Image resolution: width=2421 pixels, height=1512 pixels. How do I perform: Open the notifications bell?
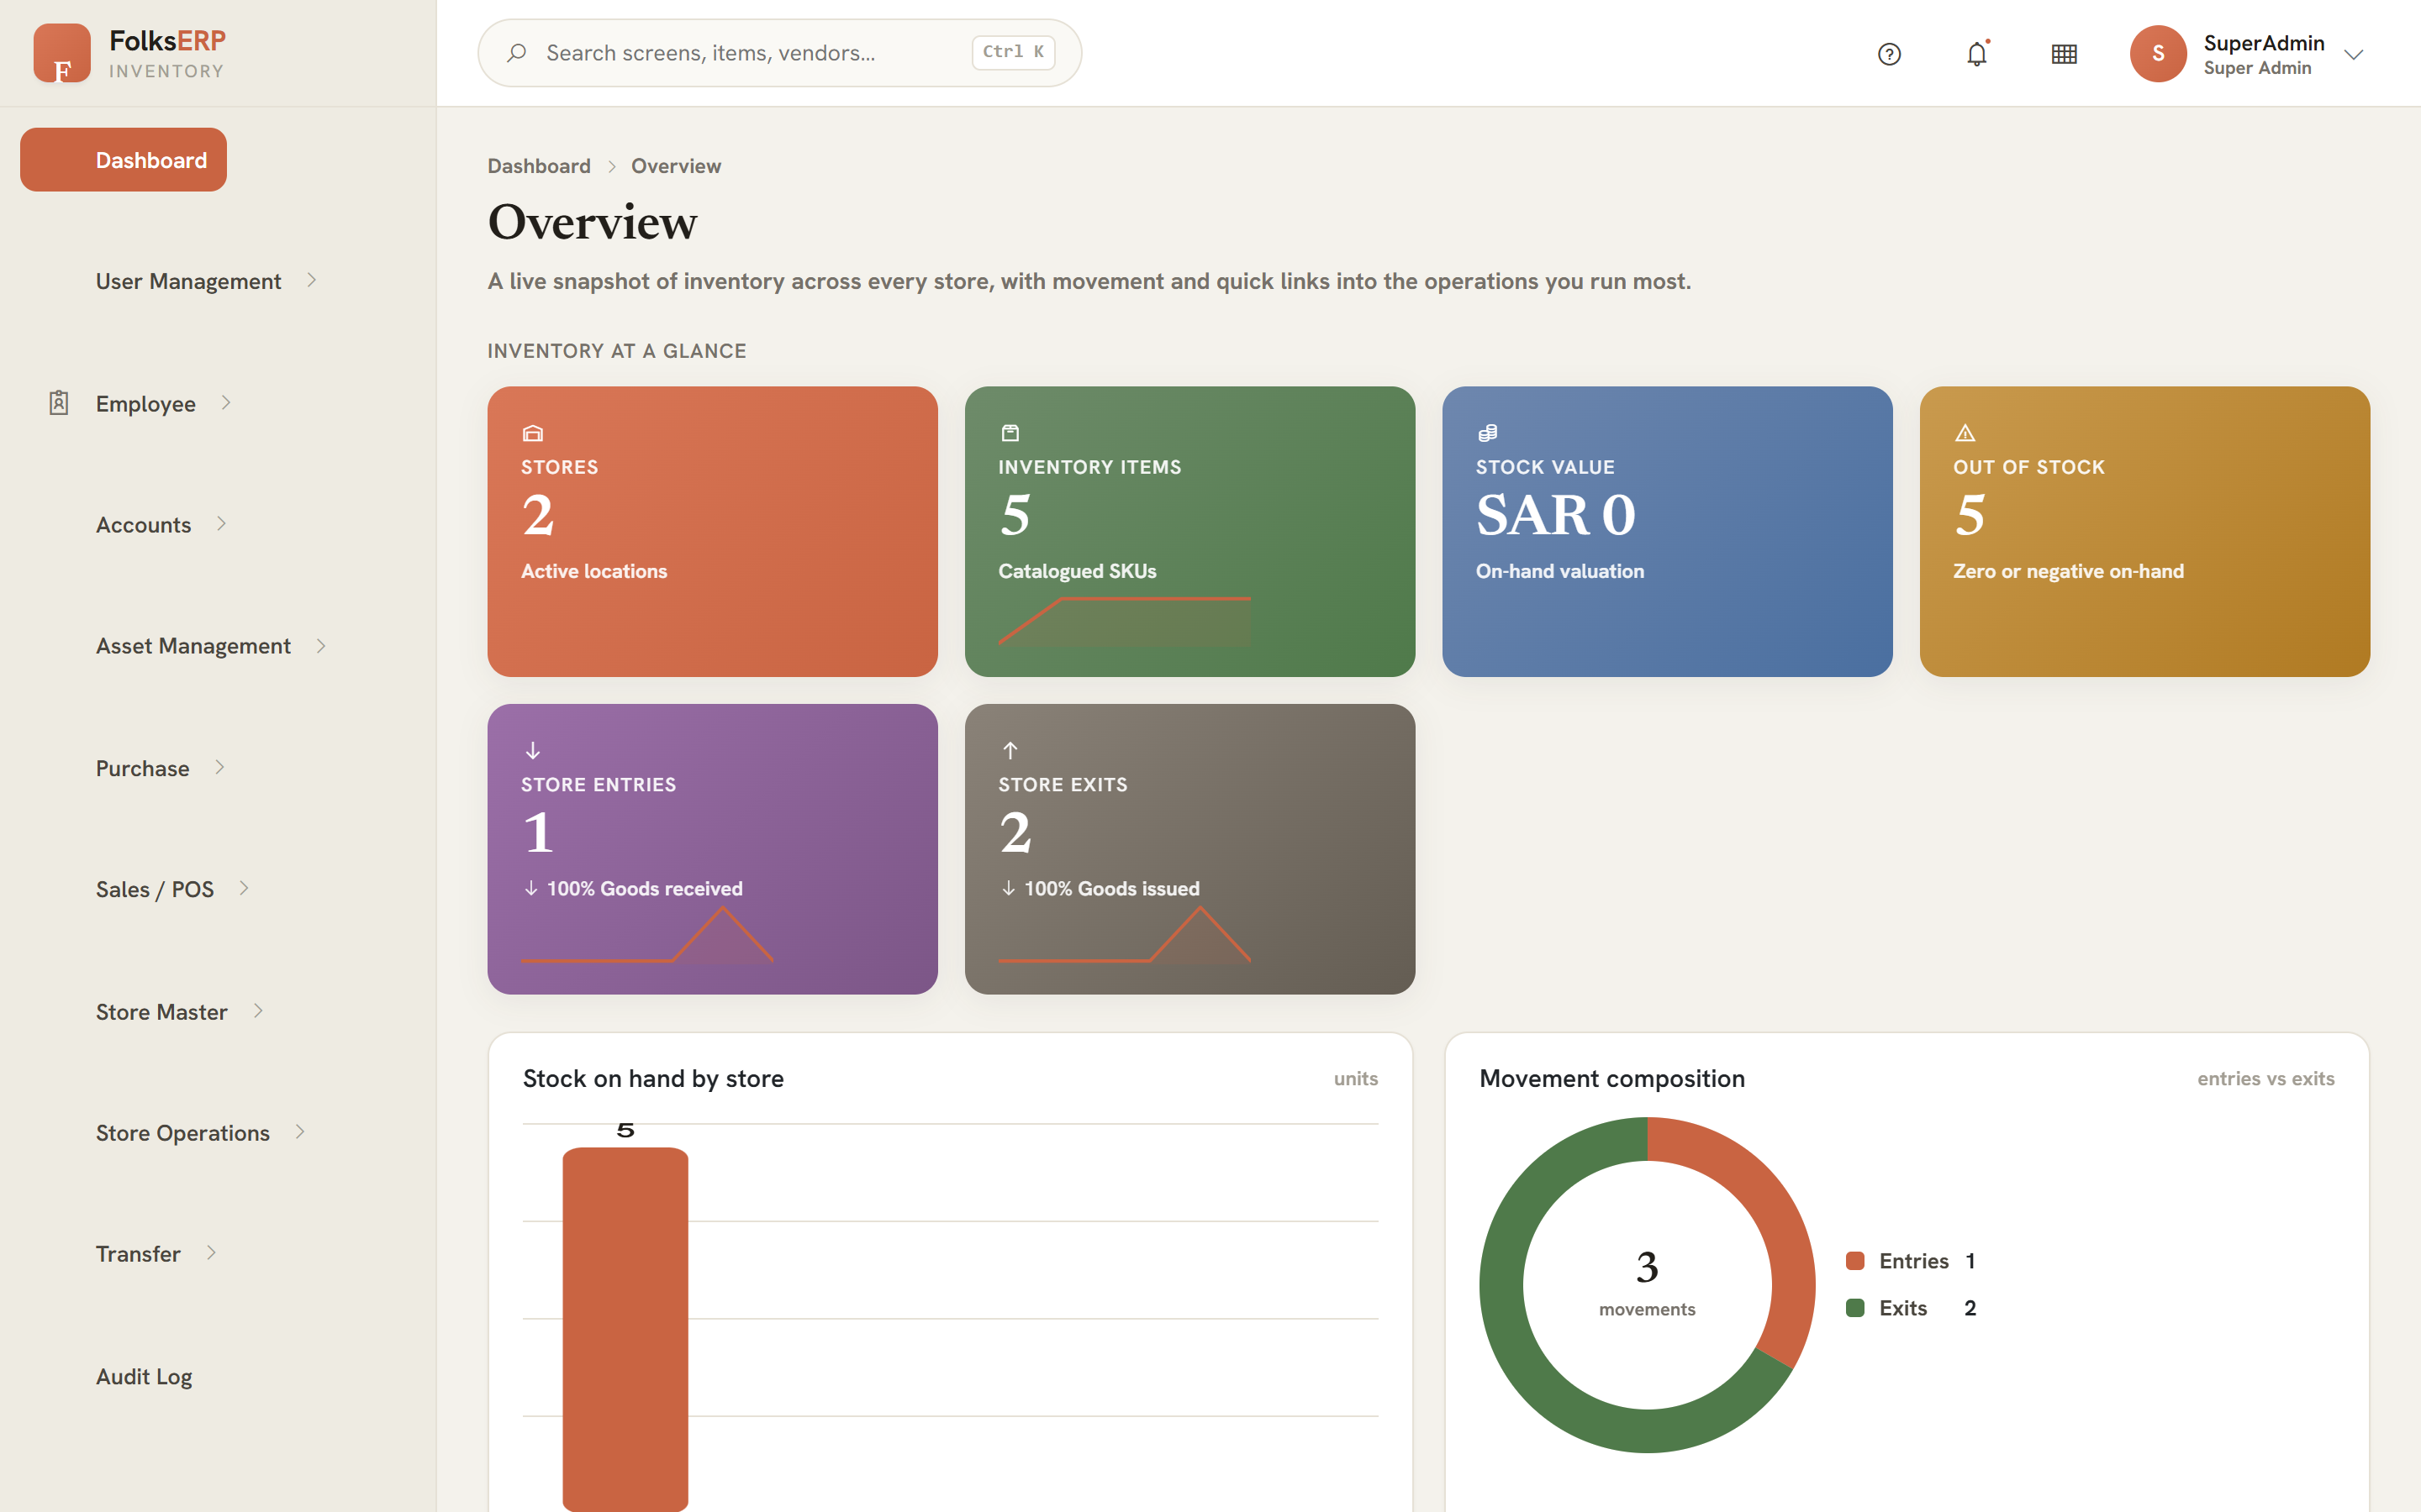click(x=1977, y=54)
